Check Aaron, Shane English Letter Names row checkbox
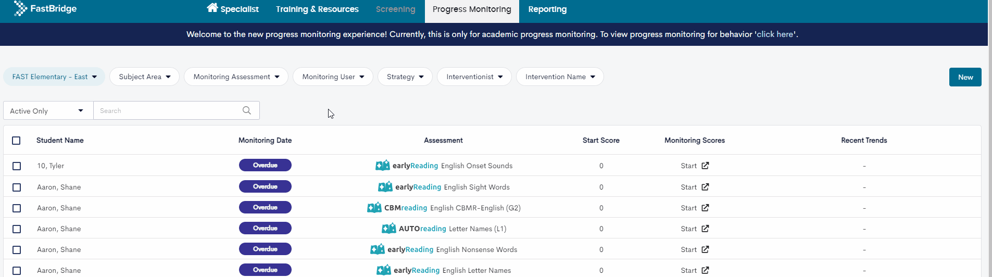The width and height of the screenshot is (992, 277). click(x=17, y=271)
